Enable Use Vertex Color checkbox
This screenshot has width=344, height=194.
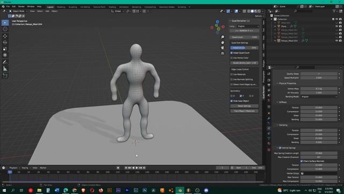[x=232, y=58]
